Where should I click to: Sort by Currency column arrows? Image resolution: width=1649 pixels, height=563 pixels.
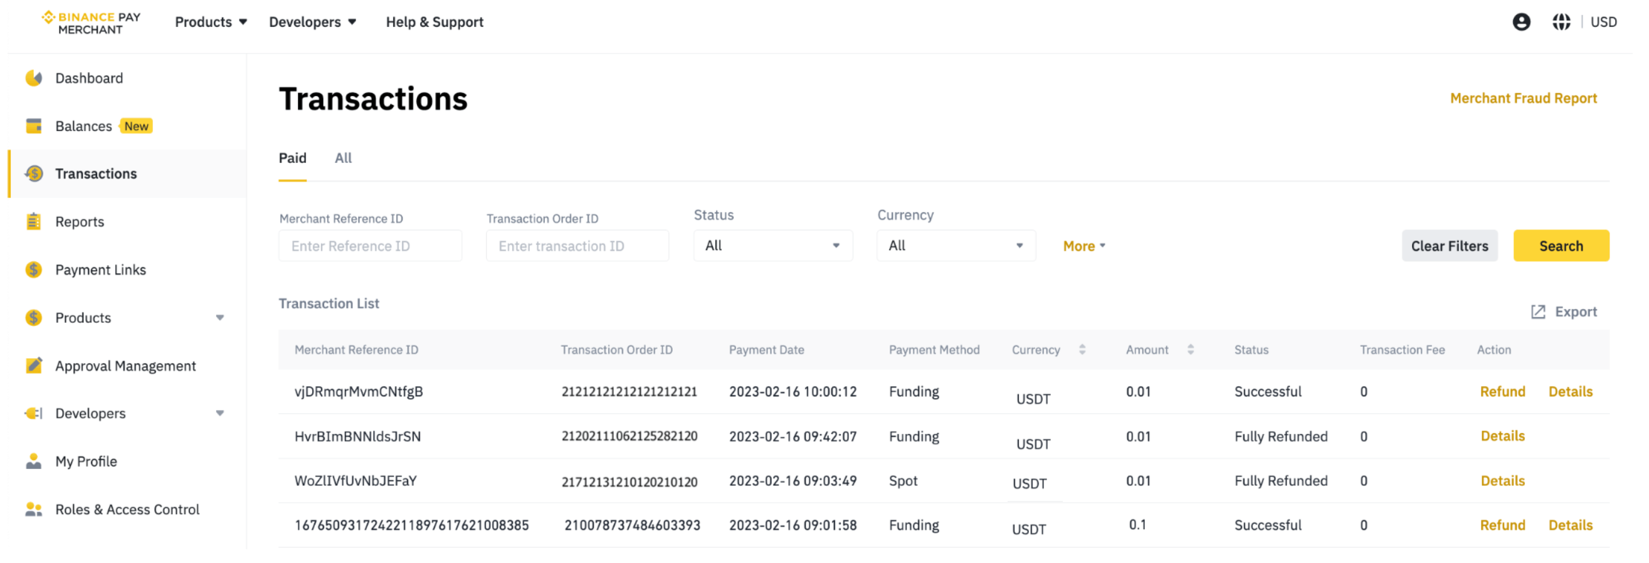[x=1082, y=349]
